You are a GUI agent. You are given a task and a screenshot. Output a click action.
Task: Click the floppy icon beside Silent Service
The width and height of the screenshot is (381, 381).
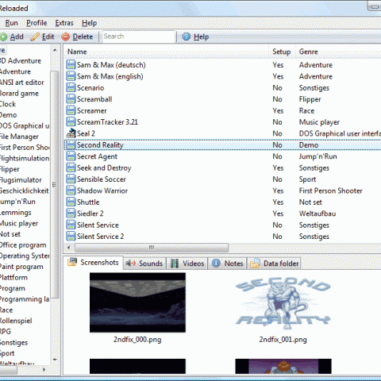click(71, 225)
